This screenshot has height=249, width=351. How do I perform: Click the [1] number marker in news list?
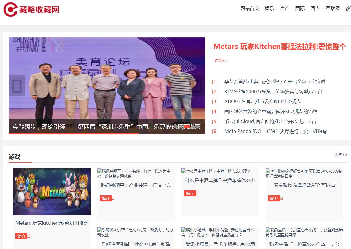[215, 82]
